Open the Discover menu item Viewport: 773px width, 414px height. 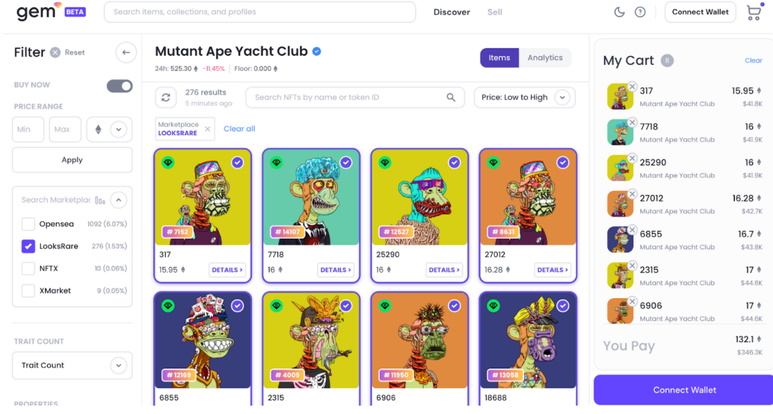(x=452, y=12)
